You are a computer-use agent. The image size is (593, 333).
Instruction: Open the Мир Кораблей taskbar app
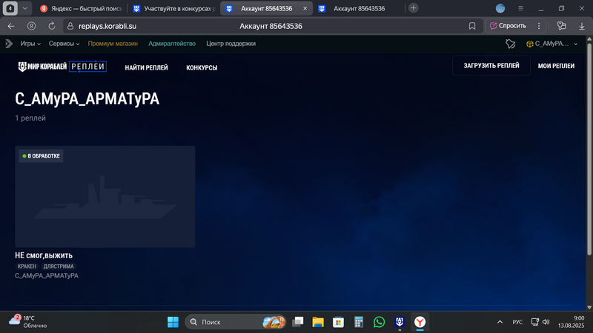coord(400,322)
